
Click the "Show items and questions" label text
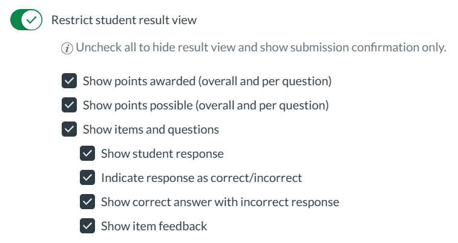pos(151,129)
